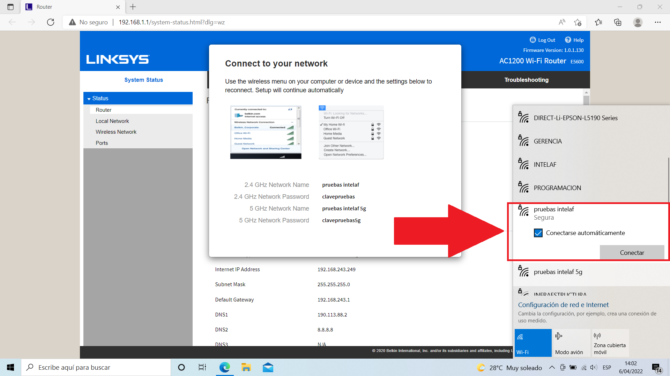Add page to favorites star icon

pyautogui.click(x=578, y=22)
